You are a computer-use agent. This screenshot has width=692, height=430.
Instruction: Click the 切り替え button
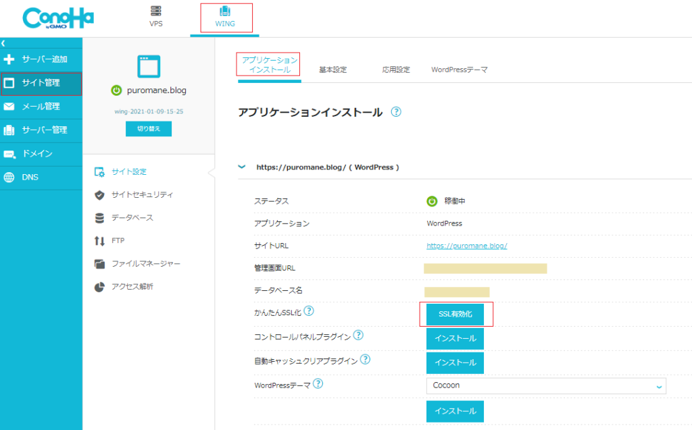pyautogui.click(x=149, y=129)
